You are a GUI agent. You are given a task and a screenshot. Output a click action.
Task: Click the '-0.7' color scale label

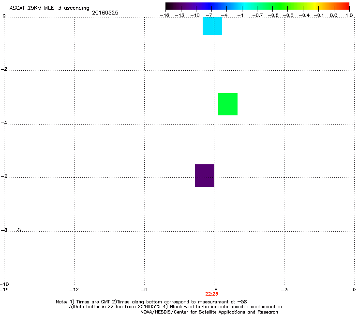(x=257, y=16)
